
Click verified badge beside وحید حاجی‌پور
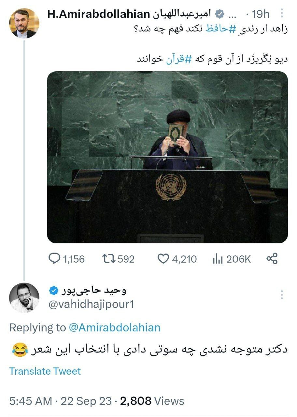tap(54, 290)
